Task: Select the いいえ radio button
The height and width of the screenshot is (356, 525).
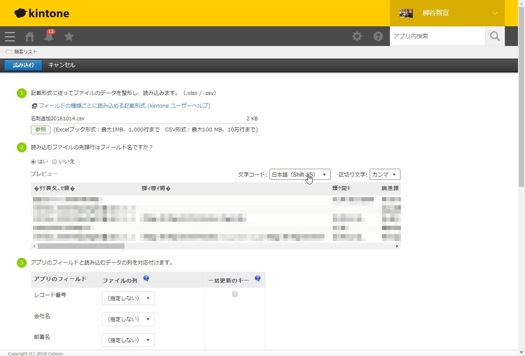Action: [55, 162]
